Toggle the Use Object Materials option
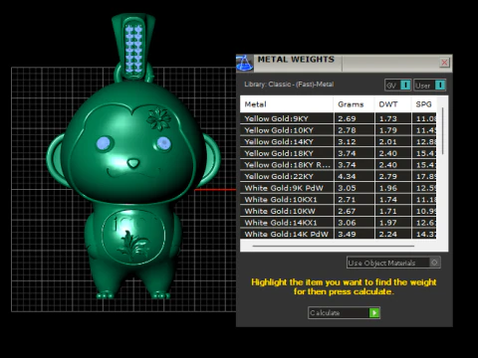 pyautogui.click(x=393, y=263)
